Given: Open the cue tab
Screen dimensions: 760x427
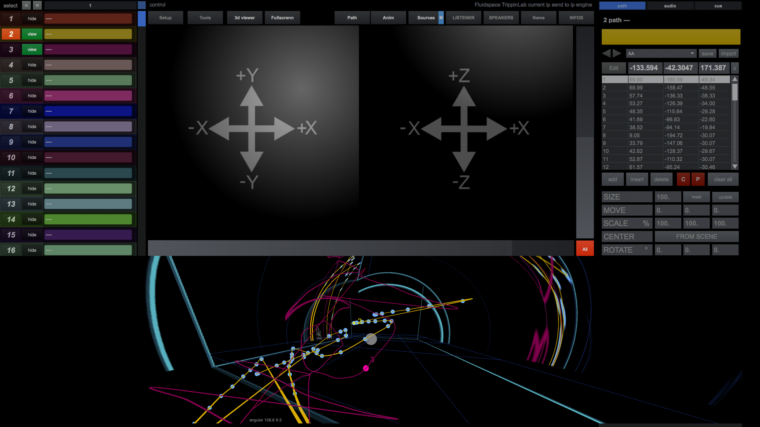Looking at the screenshot, I should coord(718,6).
